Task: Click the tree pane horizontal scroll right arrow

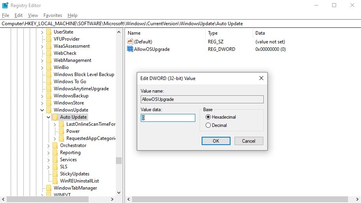Action: pyautogui.click(x=112, y=199)
